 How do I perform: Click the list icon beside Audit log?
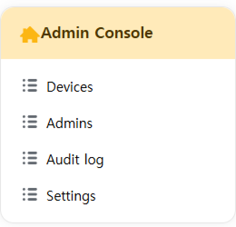pos(30,158)
